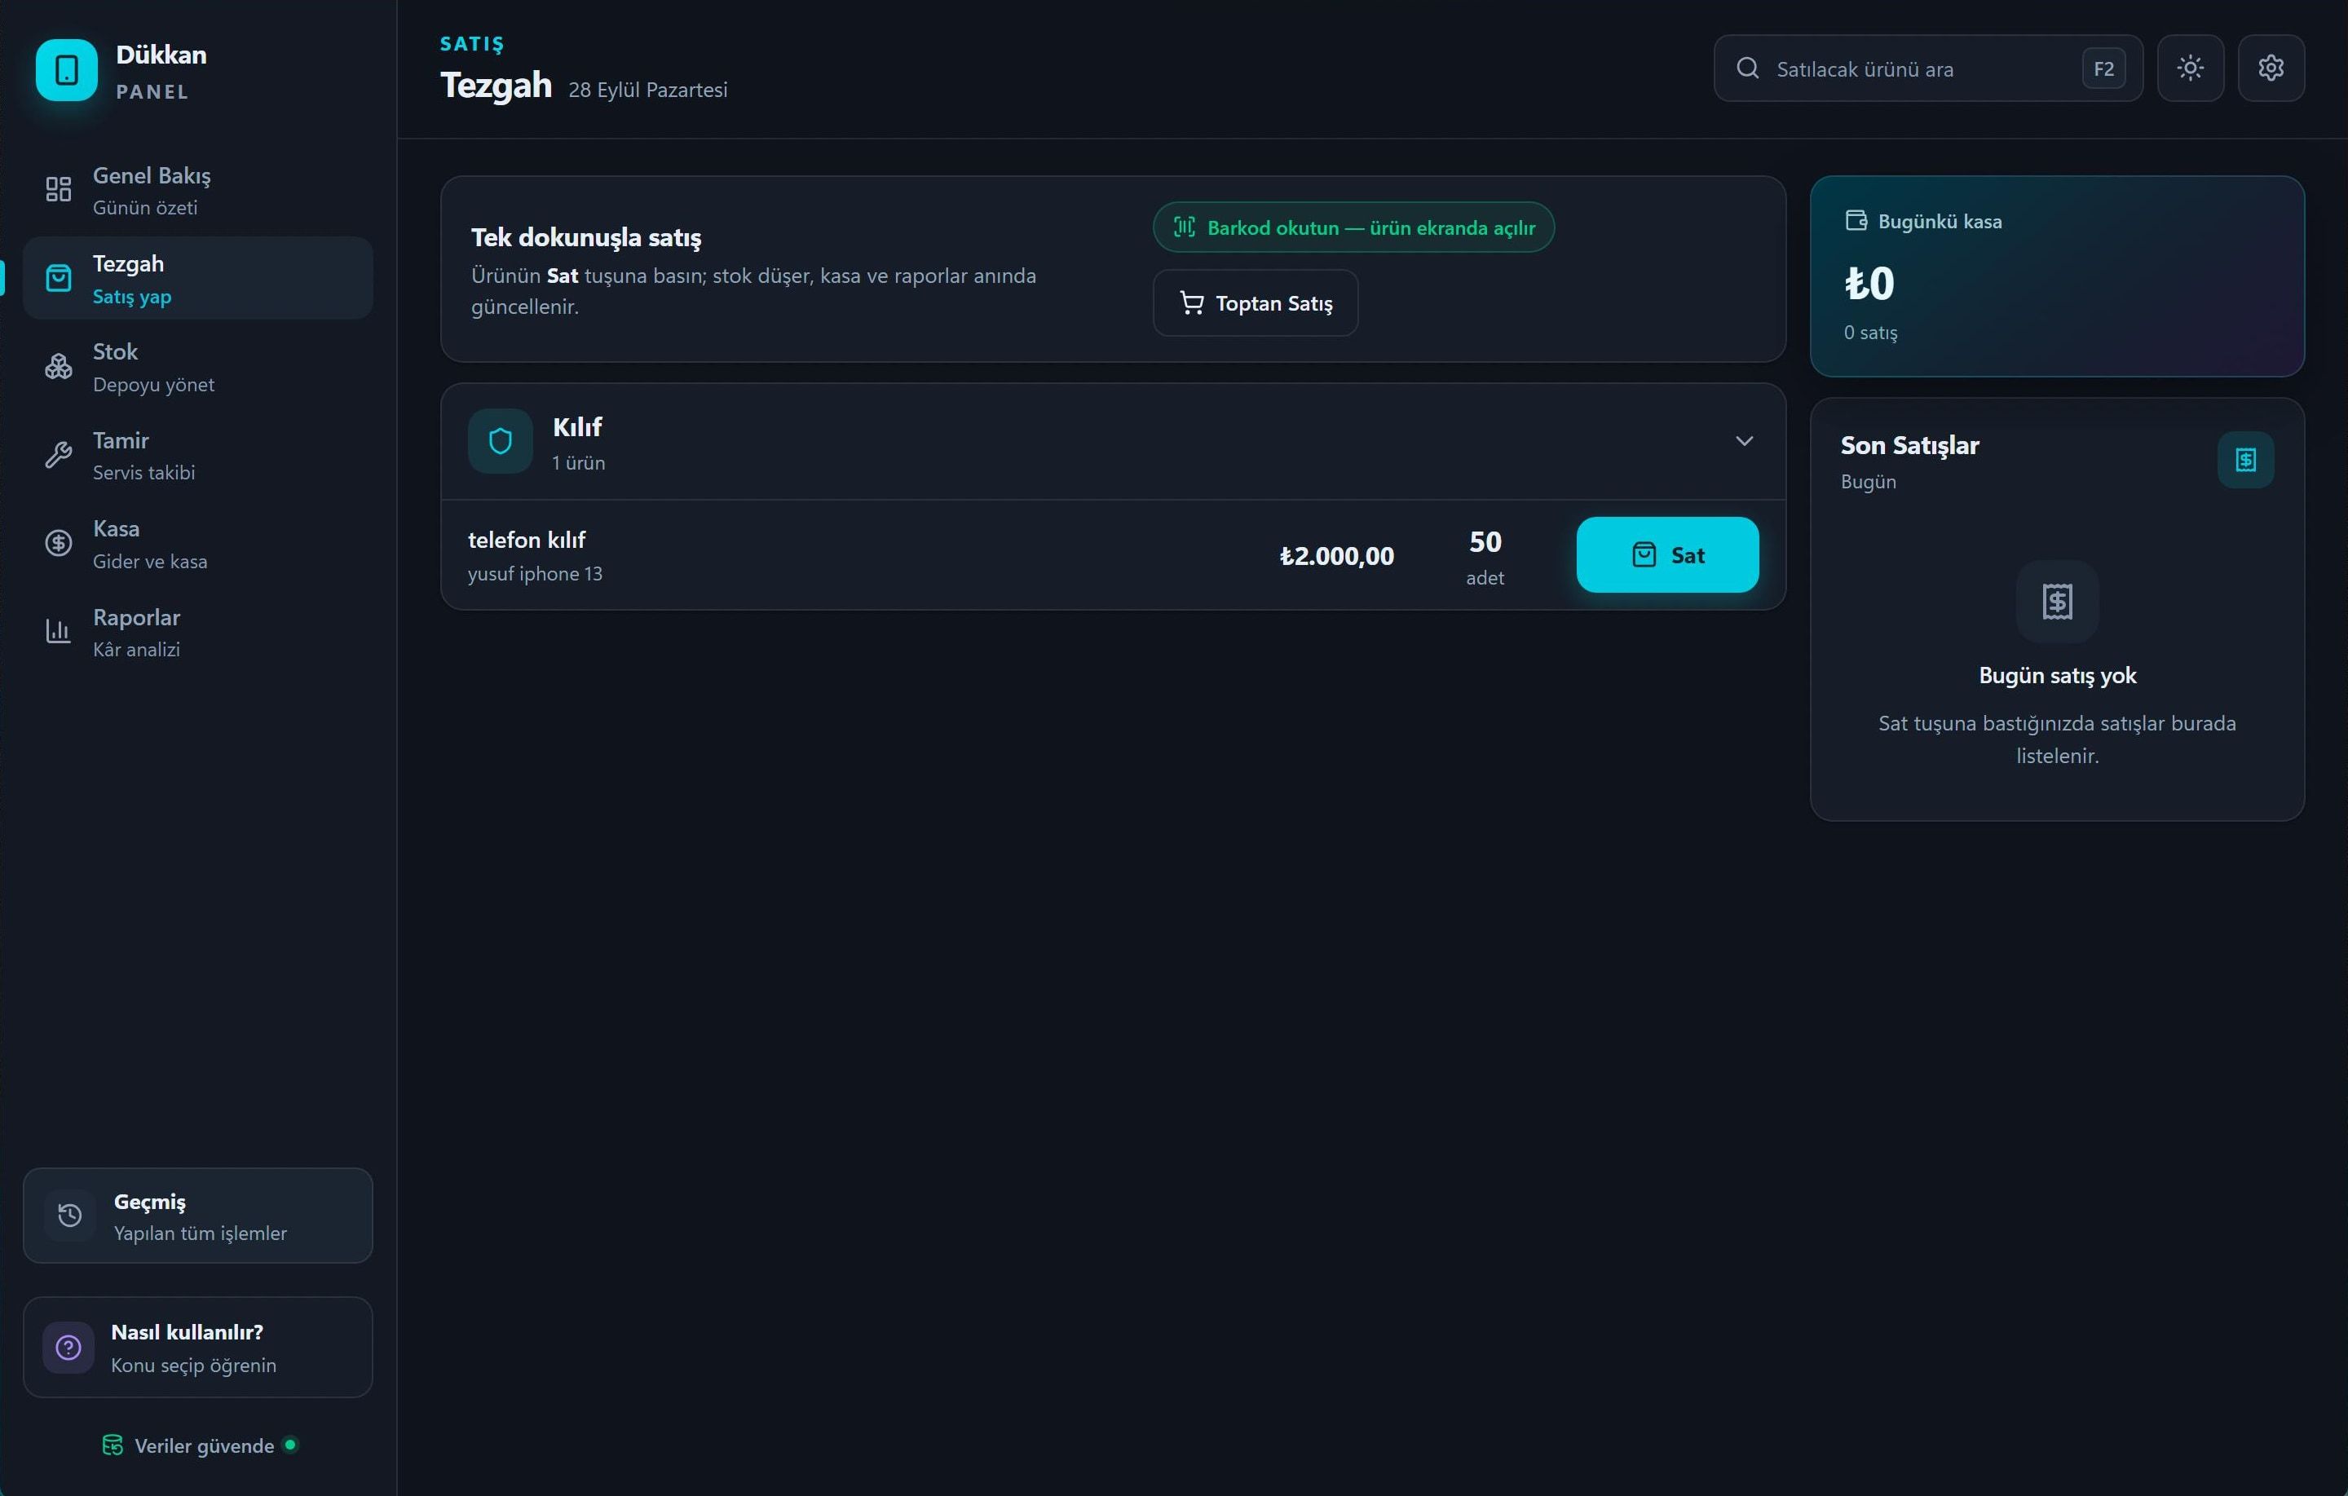Screen dimensions: 2348x1496
Task: Click the F2 shortcut badge
Action: coord(2103,68)
